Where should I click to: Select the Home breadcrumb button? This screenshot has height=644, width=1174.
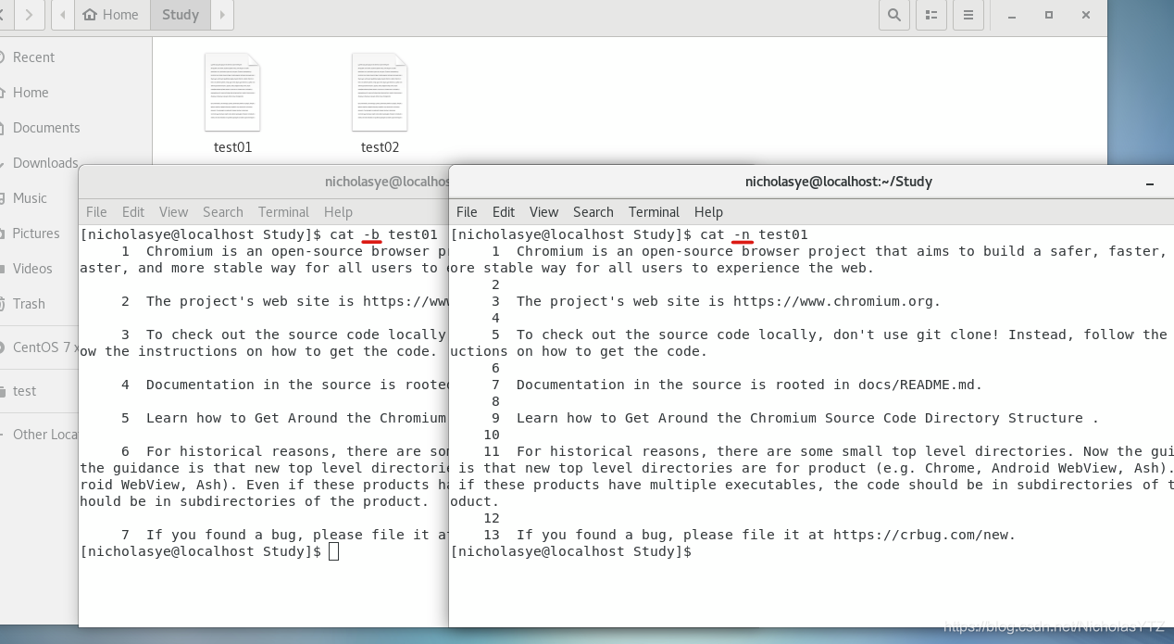coord(112,15)
